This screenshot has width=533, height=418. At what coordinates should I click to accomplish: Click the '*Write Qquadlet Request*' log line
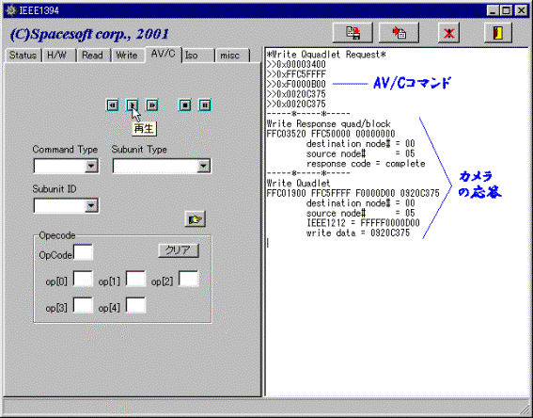(x=326, y=55)
